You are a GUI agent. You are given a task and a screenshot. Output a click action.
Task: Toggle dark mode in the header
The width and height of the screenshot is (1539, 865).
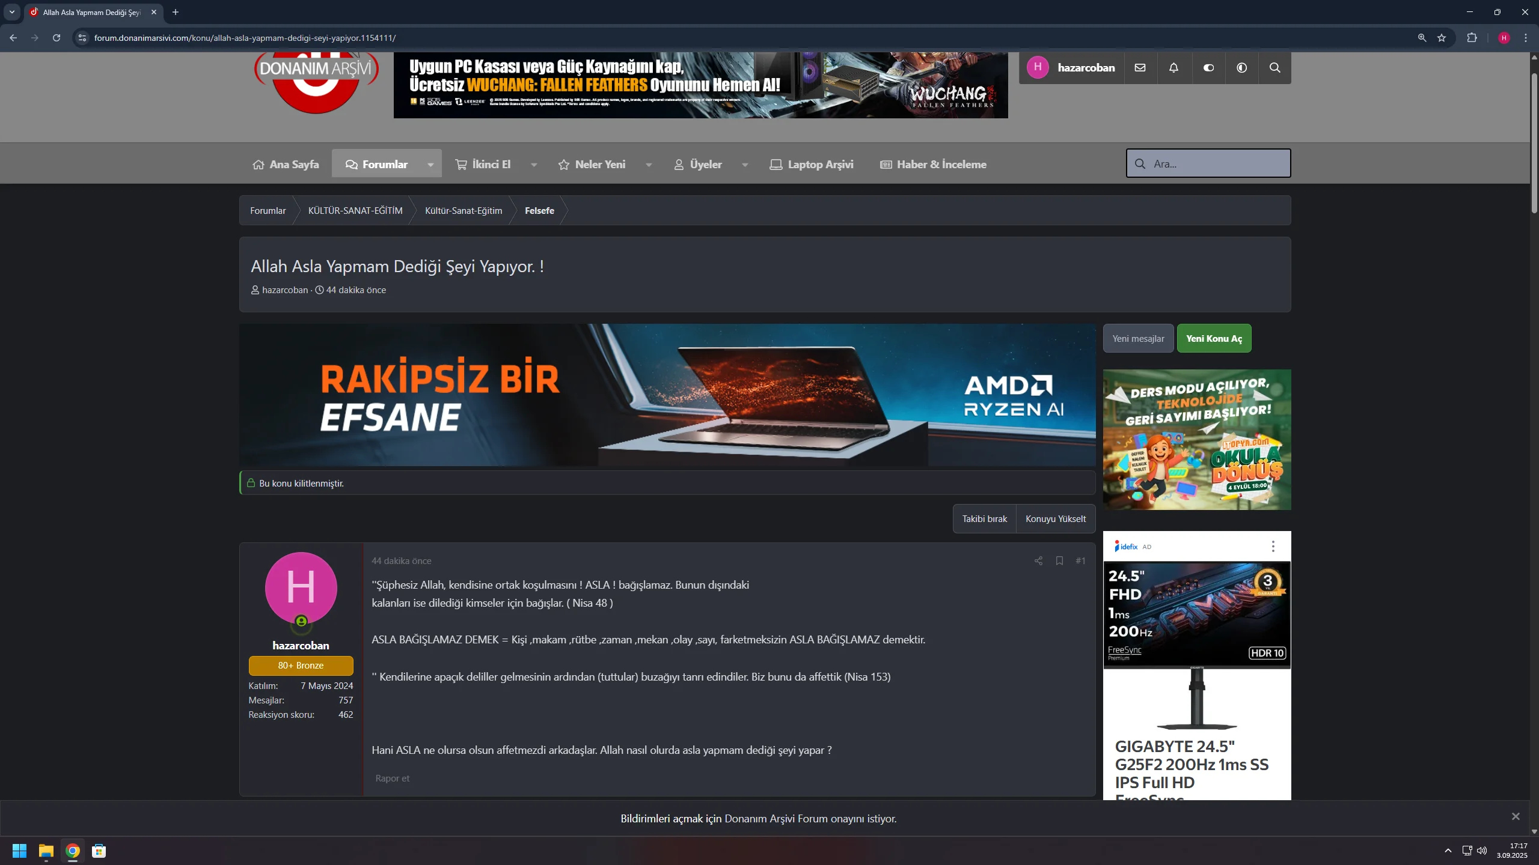pyautogui.click(x=1208, y=67)
